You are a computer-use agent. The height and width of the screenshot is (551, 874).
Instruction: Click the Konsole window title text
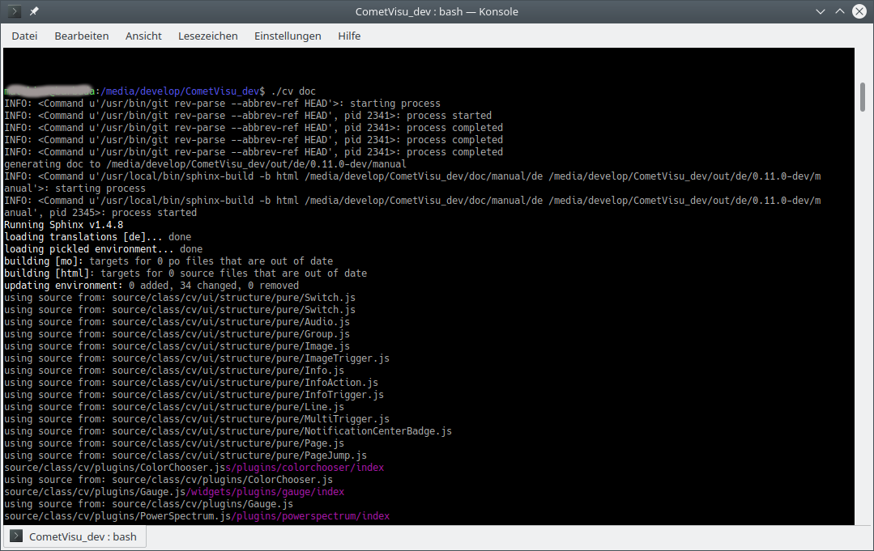pos(437,11)
